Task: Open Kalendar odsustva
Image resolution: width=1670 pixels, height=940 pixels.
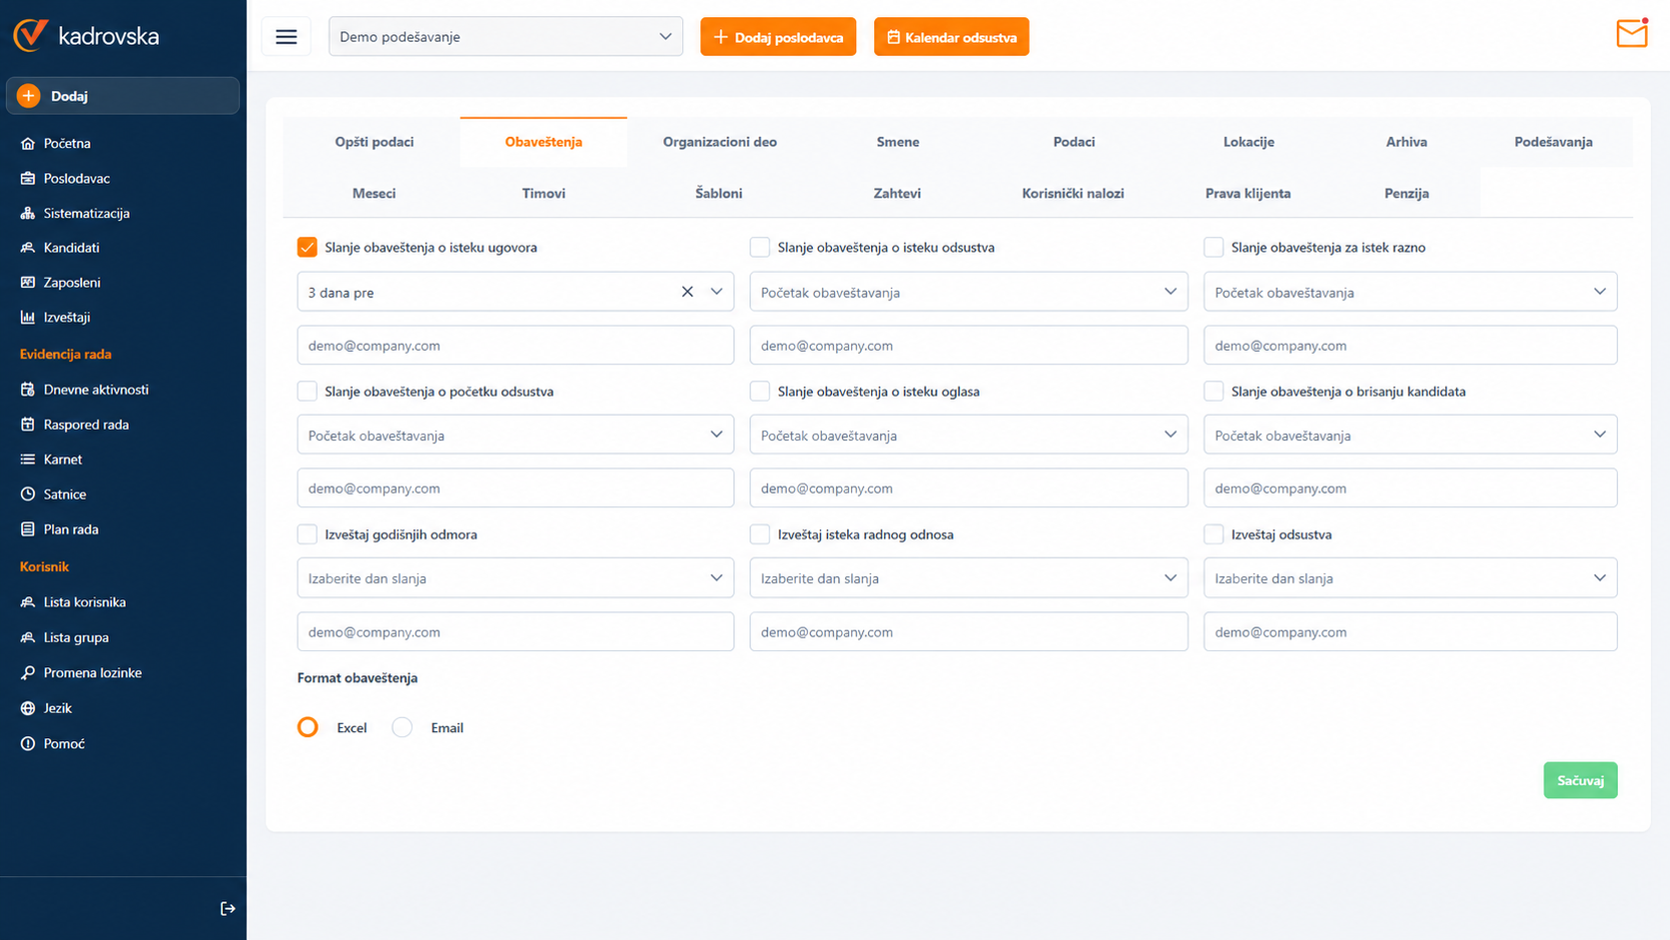Action: pyautogui.click(x=951, y=37)
